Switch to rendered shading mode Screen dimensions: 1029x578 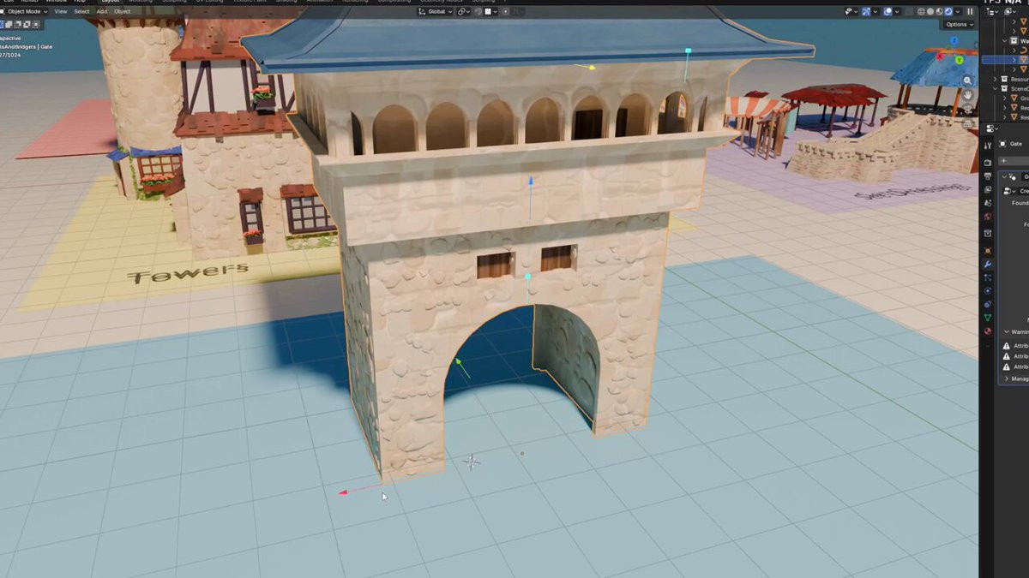[948, 12]
